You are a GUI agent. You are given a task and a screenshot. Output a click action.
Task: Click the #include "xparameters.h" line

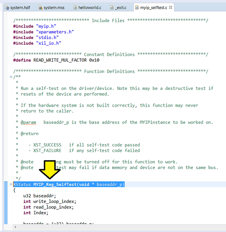43,32
